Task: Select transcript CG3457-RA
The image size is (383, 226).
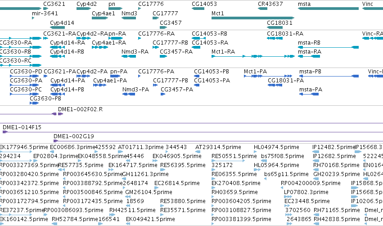Action: point(176,52)
